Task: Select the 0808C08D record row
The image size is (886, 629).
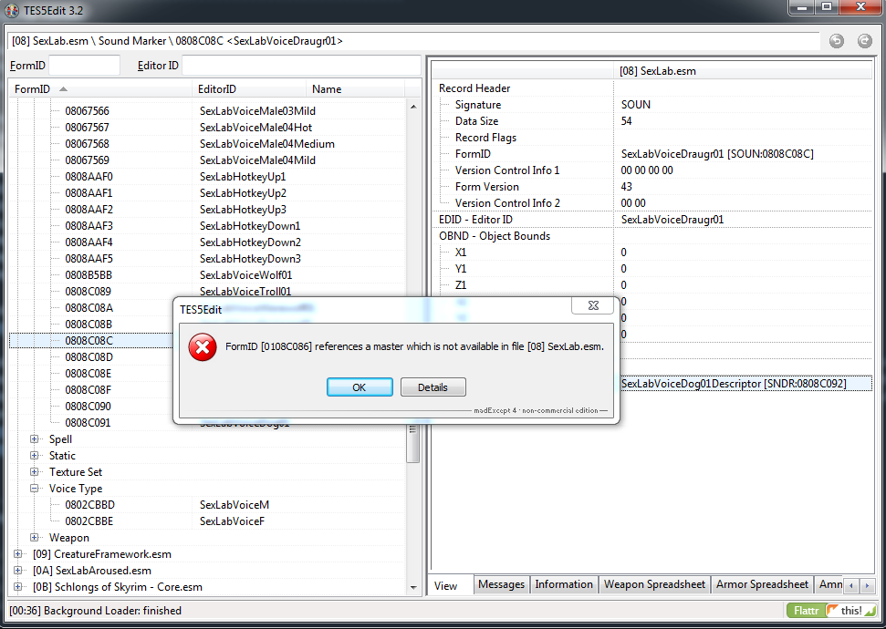Action: pyautogui.click(x=89, y=356)
